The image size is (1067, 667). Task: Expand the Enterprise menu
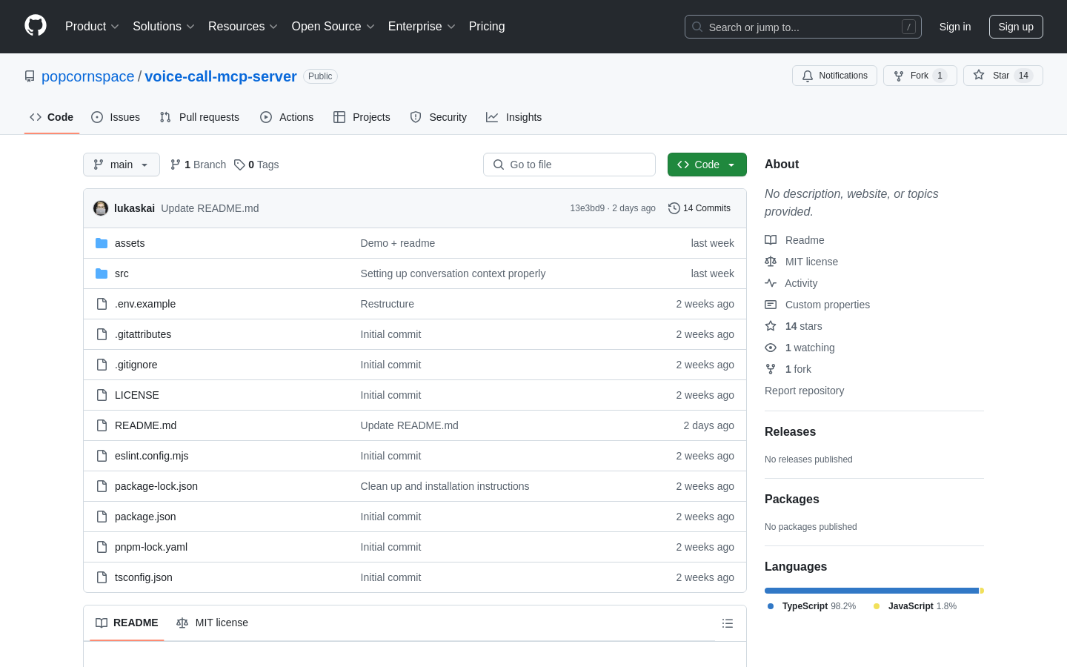[422, 26]
